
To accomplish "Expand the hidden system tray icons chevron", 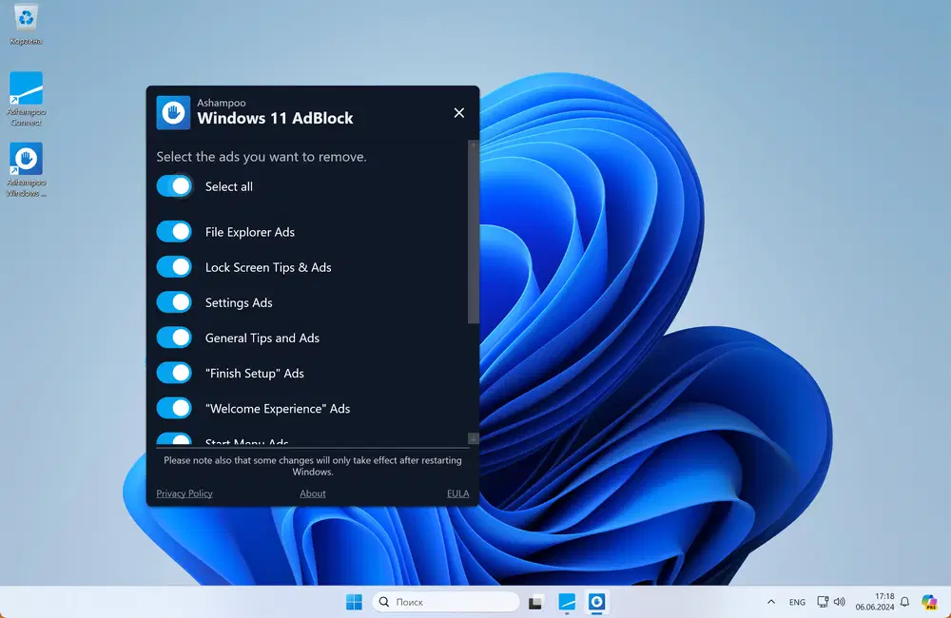I will coord(770,602).
